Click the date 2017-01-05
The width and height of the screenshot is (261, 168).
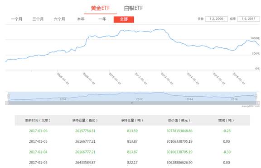click(x=38, y=141)
